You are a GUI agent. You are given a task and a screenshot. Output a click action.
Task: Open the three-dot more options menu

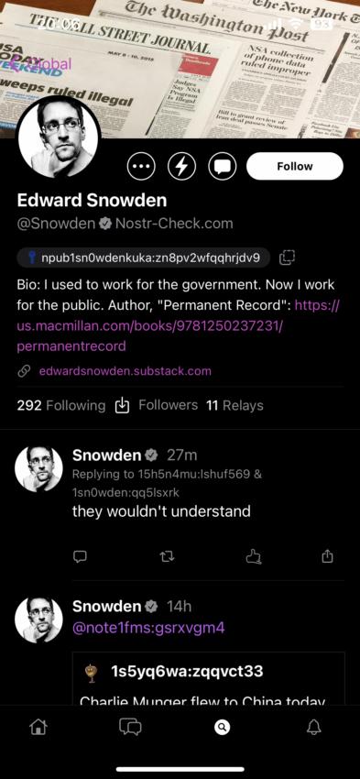pyautogui.click(x=141, y=166)
